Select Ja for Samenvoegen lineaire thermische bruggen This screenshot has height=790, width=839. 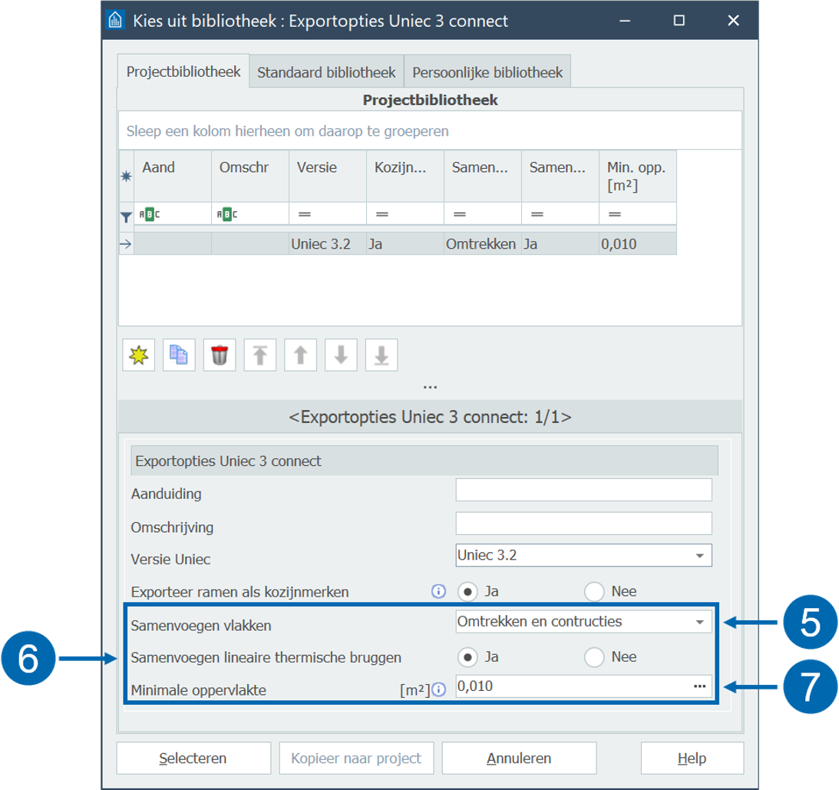(x=467, y=657)
